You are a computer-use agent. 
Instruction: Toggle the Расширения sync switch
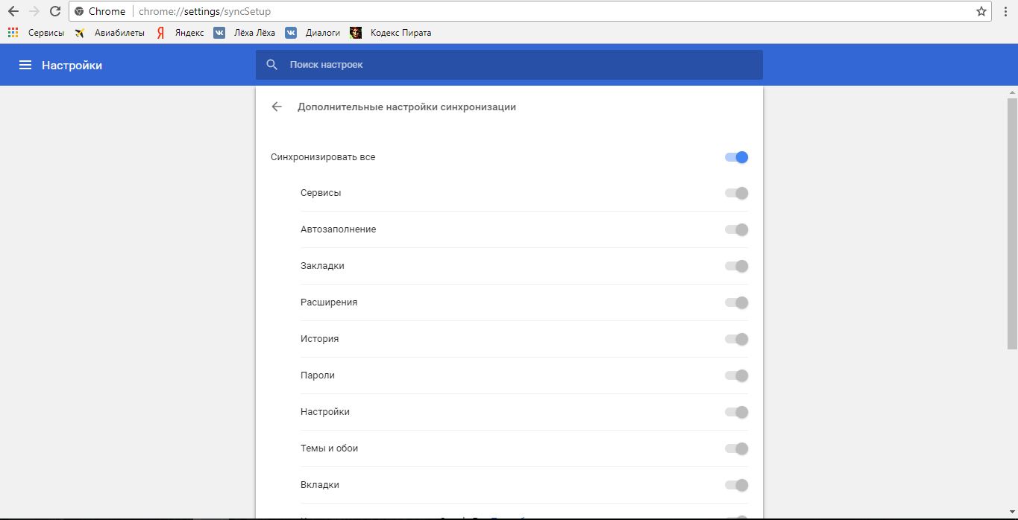click(736, 302)
